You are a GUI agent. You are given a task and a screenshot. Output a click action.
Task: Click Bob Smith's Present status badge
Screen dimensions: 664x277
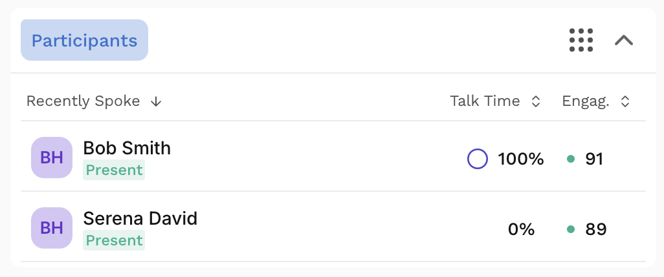114,170
